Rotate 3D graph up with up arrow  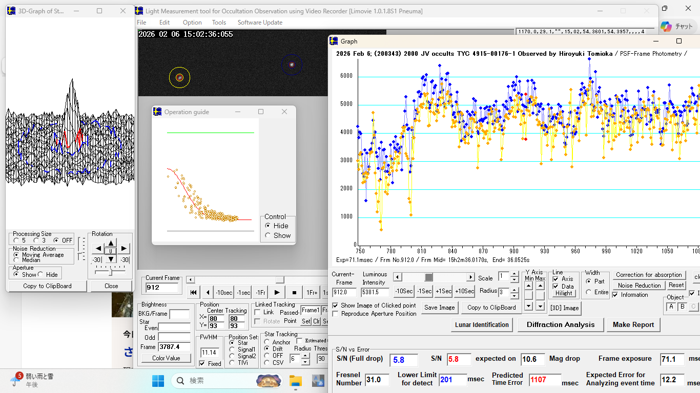111,242
